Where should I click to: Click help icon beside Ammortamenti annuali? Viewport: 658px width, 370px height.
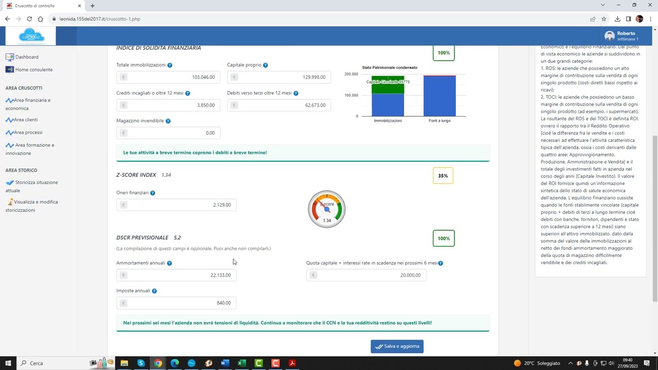[169, 263]
